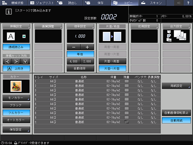Expand the 倍率設定 zoom settings menu

tap(80, 26)
